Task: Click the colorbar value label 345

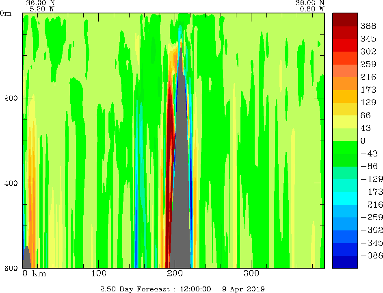Action: [x=368, y=39]
